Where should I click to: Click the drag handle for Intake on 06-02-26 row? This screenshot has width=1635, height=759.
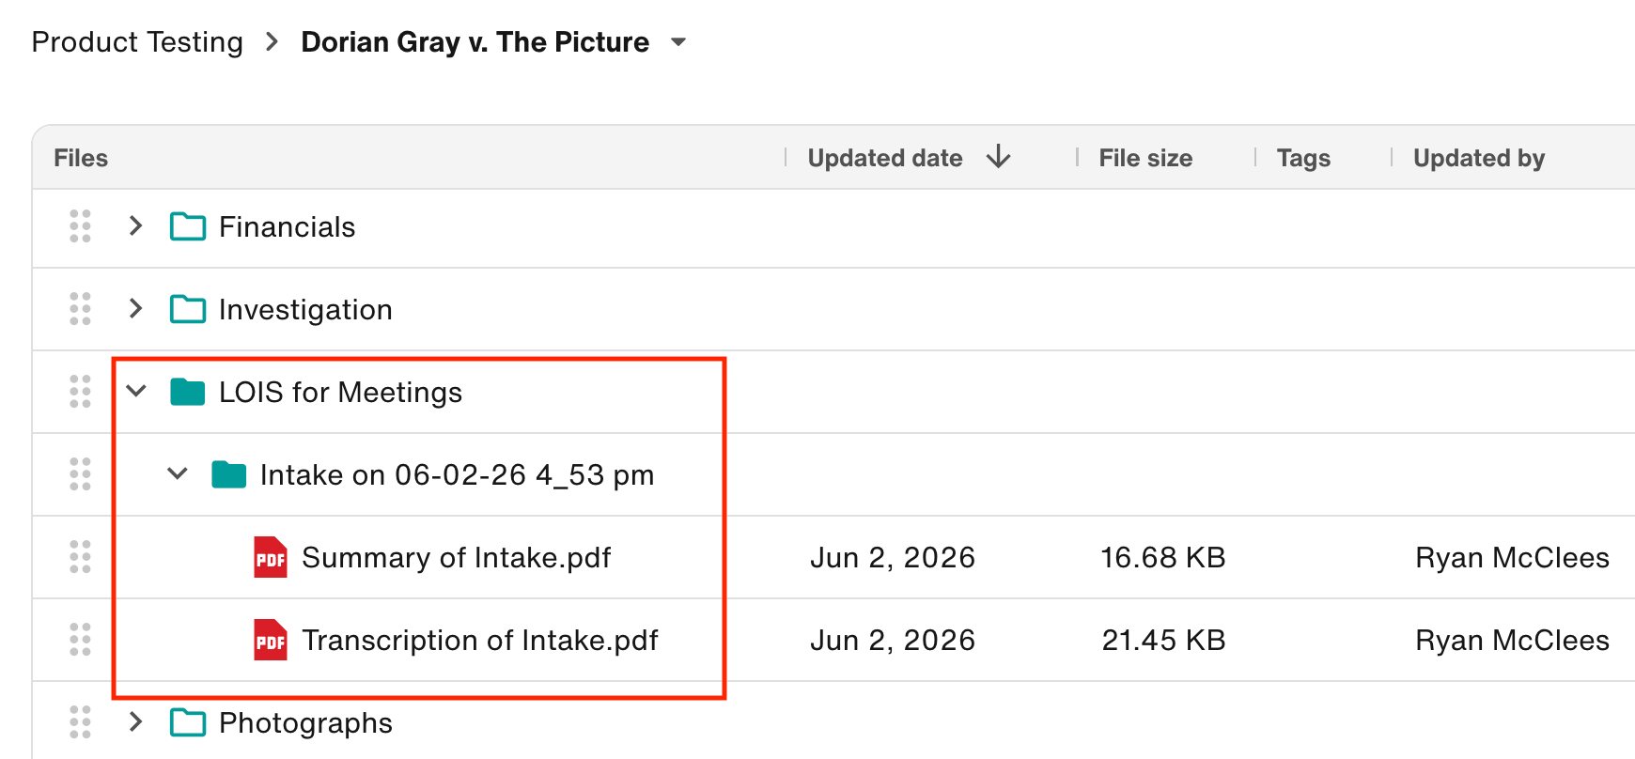coord(81,474)
